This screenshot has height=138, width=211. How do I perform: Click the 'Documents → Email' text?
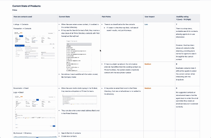pos(21,88)
